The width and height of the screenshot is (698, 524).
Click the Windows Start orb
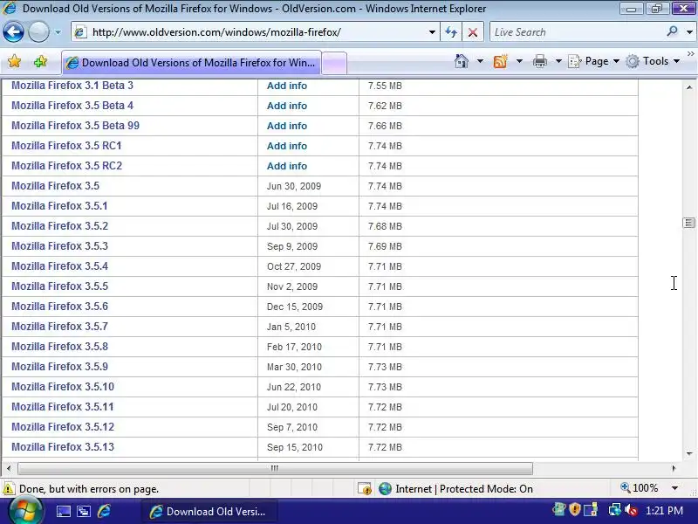[x=25, y=511]
